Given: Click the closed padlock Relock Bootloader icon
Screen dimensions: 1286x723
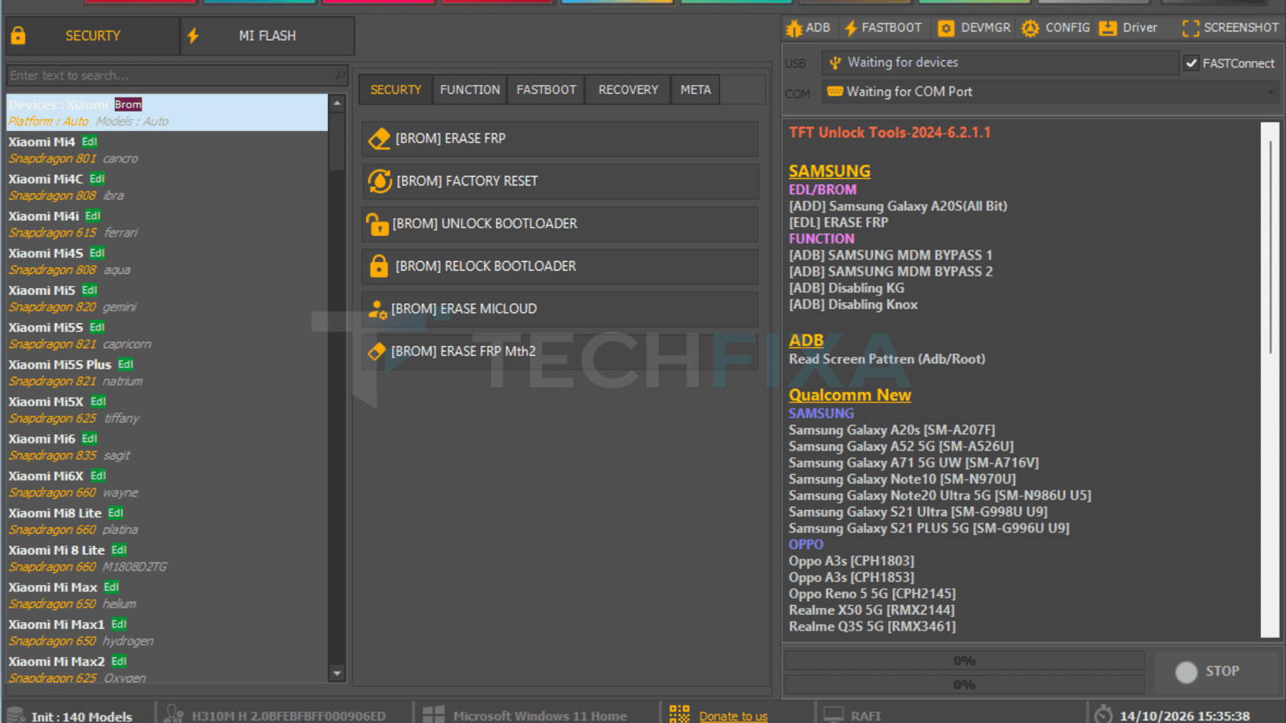Looking at the screenshot, I should tap(379, 266).
